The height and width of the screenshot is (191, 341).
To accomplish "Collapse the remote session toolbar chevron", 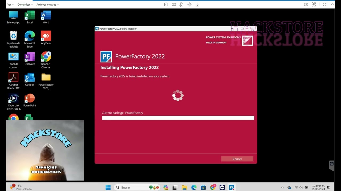I will click(x=332, y=4).
